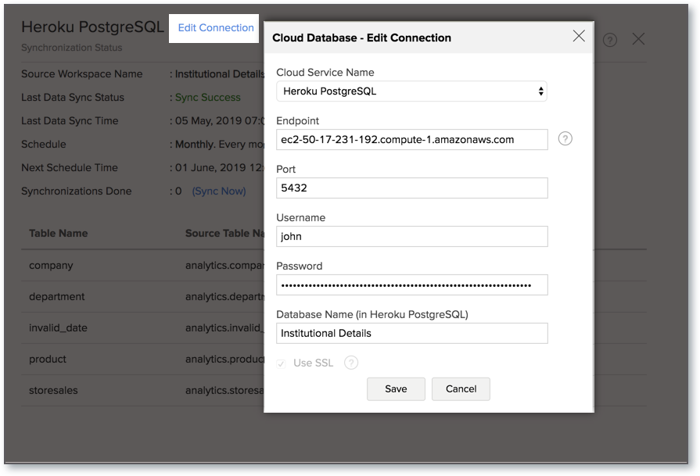Open help icon in Heroku PostgreSQL panel header

coord(610,40)
